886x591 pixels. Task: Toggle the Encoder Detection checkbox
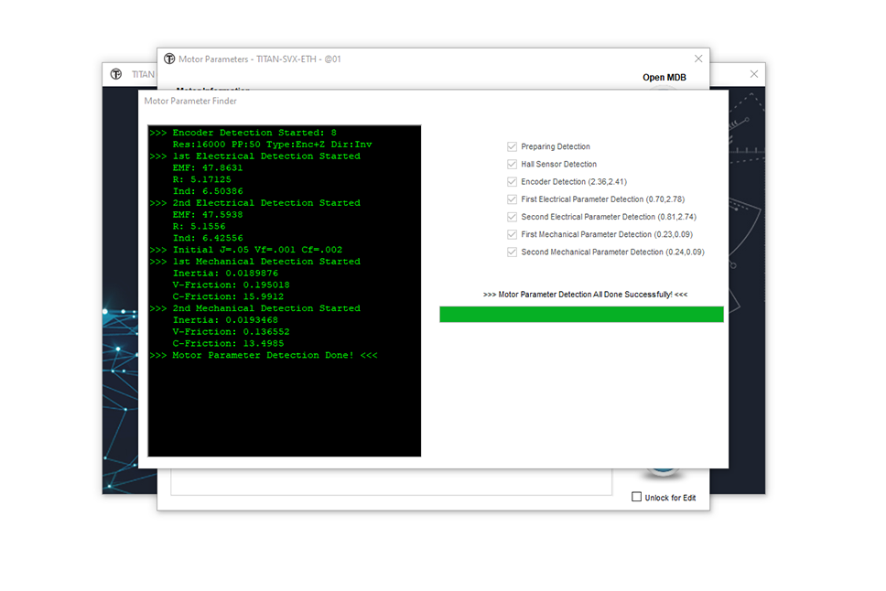(x=513, y=181)
